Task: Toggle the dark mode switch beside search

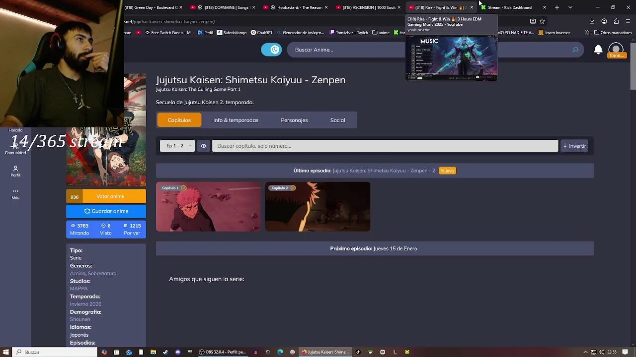Action: click(x=271, y=50)
